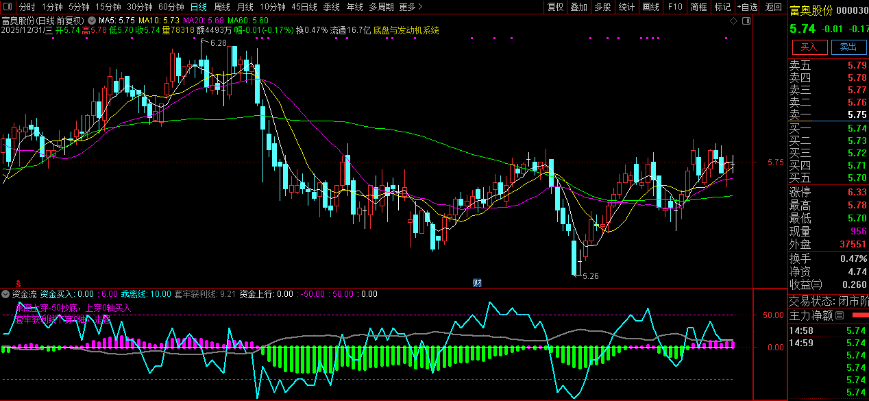This screenshot has width=869, height=401.
Task: Click the 主力净额 list icon
Action: 840,316
